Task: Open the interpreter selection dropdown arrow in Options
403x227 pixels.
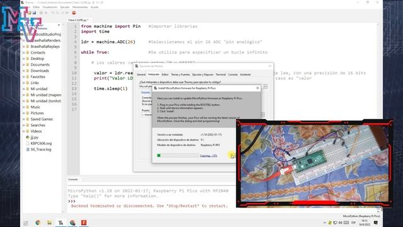Action: pos(265,86)
